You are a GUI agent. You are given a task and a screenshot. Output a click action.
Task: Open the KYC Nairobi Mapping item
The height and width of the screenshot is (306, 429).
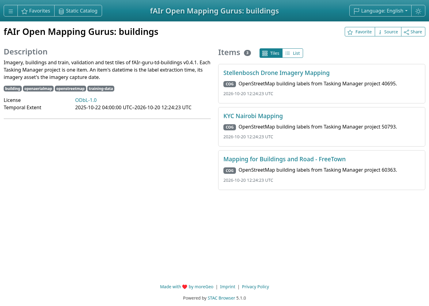(x=253, y=116)
